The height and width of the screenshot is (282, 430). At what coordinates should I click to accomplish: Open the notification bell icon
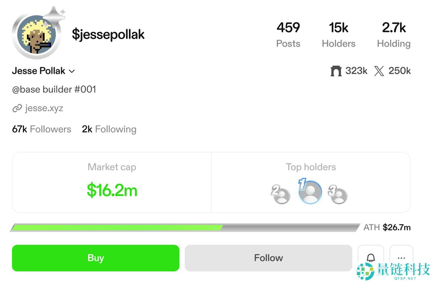(x=371, y=257)
